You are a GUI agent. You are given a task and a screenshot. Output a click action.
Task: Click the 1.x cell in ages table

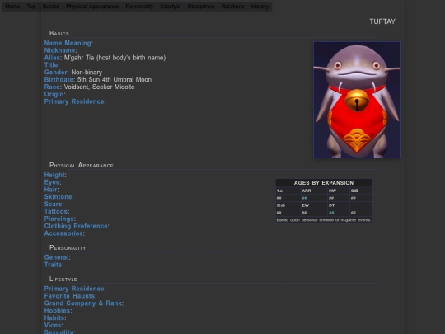point(288,191)
